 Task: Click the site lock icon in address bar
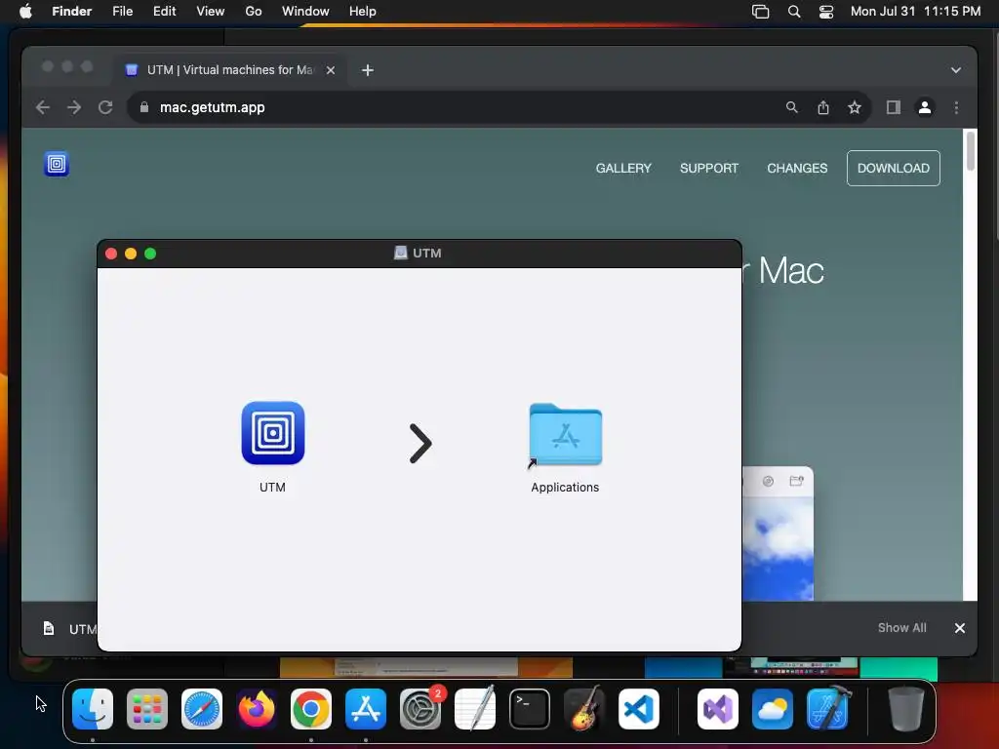[x=144, y=107]
